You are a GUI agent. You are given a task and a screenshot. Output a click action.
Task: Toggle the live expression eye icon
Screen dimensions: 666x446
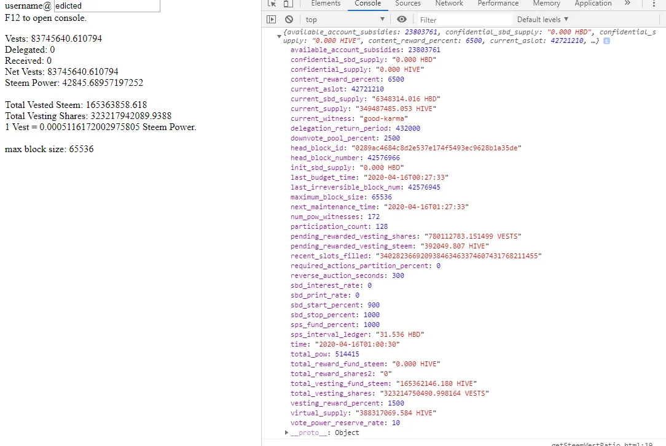tap(401, 19)
